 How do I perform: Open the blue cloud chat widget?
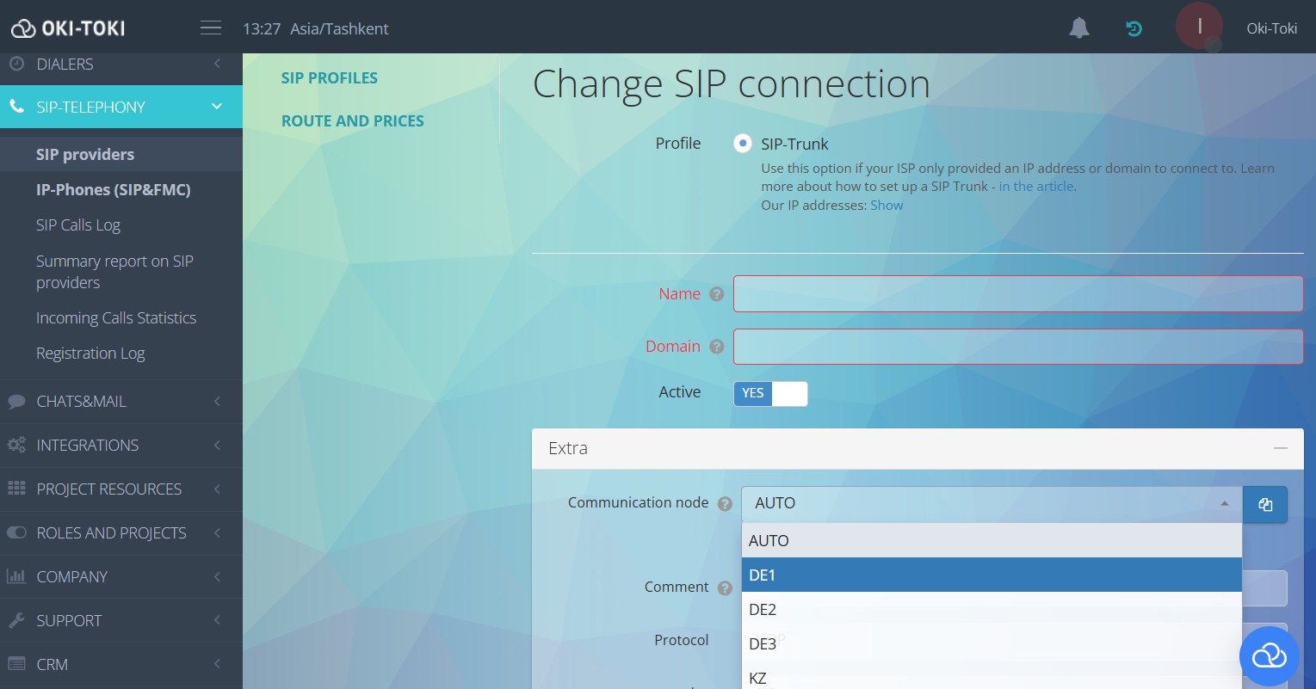1269,657
